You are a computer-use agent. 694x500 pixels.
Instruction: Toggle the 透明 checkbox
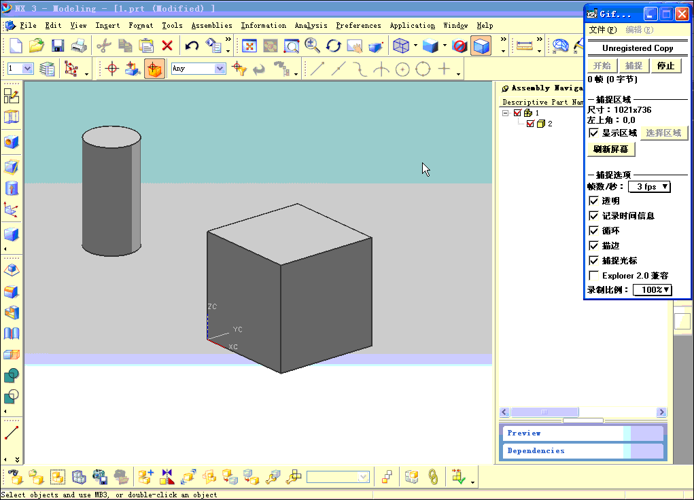[x=593, y=201]
